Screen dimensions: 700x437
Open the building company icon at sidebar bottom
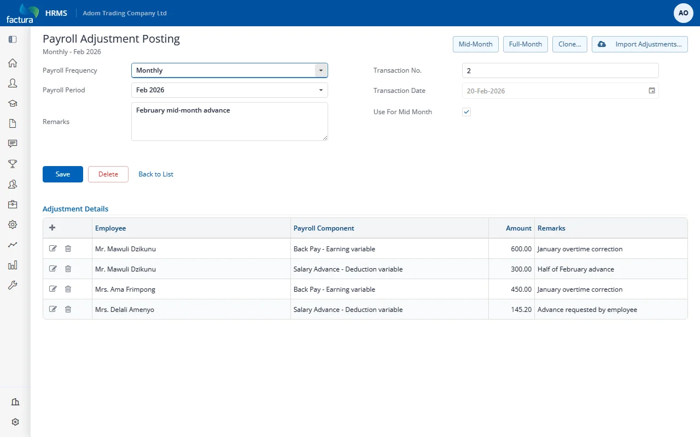click(x=15, y=402)
